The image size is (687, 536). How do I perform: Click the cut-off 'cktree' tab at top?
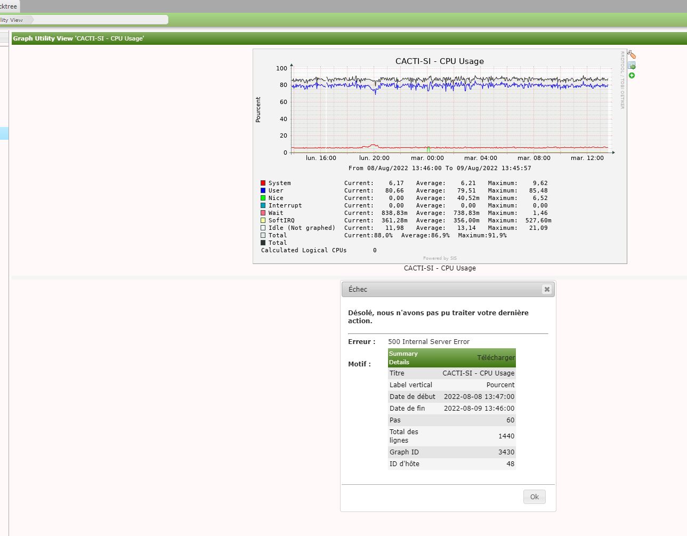pyautogui.click(x=9, y=6)
